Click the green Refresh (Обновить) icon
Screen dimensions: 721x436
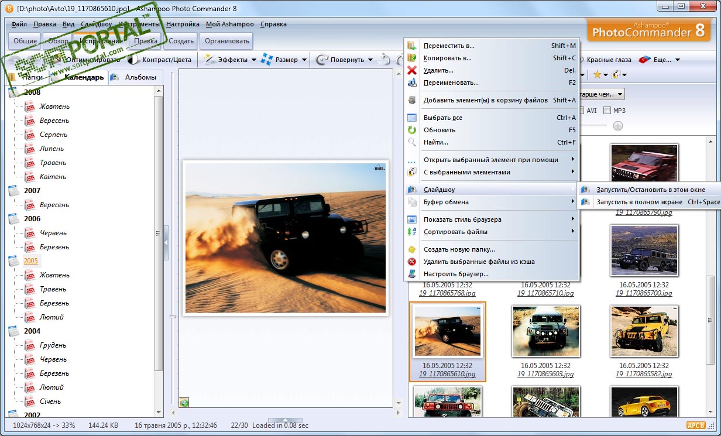[x=412, y=130]
